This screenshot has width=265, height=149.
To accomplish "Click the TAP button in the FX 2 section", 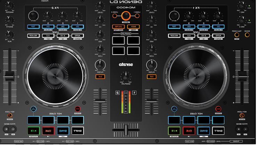I will pyautogui.click(x=33, y=27).
